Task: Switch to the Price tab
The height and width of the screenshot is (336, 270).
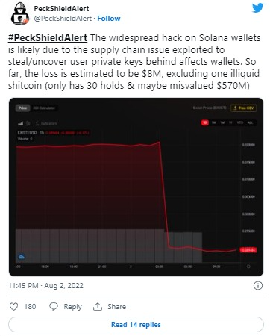Action: pos(23,108)
